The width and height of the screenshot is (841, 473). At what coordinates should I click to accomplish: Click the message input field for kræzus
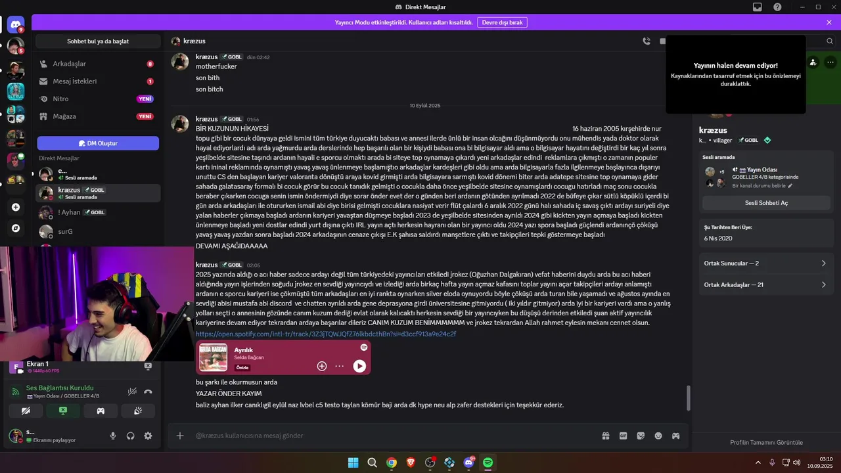394,436
